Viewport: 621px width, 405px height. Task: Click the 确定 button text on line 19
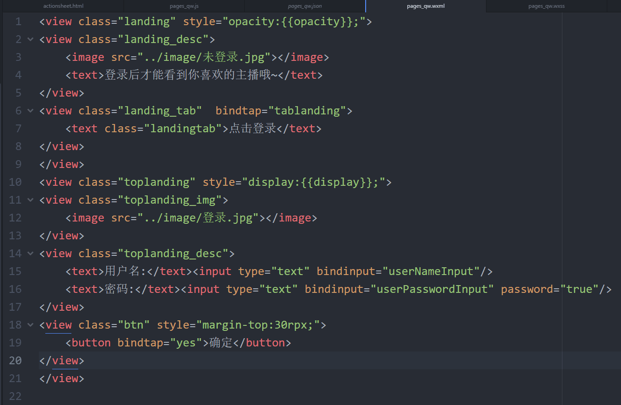[x=221, y=343]
